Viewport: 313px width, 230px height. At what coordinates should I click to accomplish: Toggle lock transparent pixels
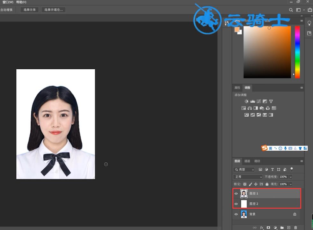coord(245,184)
